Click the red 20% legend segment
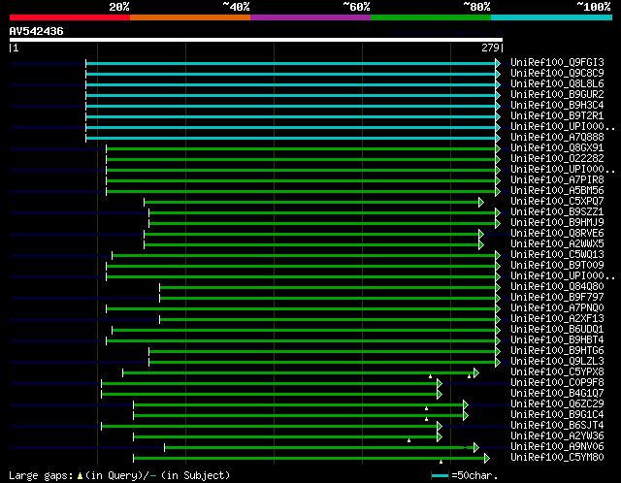Viewport: 621px width, 483px height. 70,17
